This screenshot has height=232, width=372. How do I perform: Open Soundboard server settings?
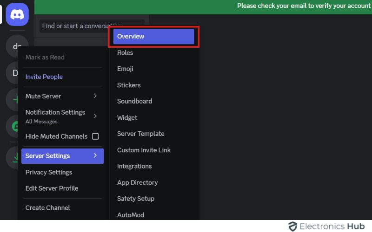coord(134,101)
